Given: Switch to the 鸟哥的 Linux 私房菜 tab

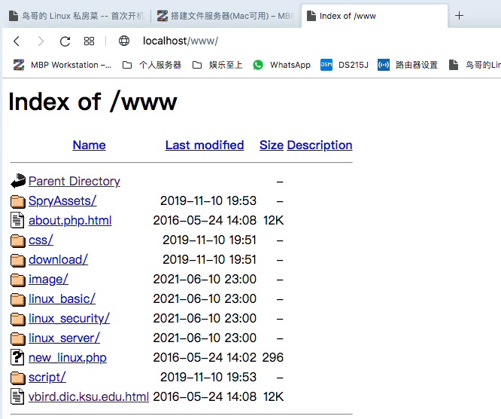Looking at the screenshot, I should (77, 16).
